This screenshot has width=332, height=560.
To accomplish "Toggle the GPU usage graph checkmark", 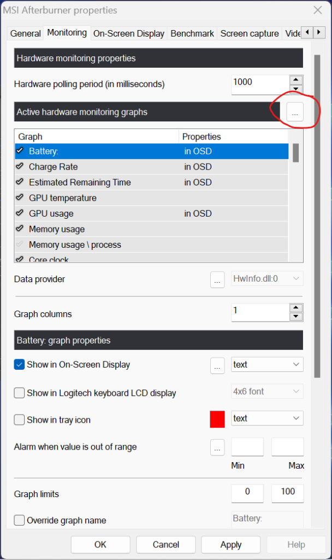I will (x=20, y=213).
